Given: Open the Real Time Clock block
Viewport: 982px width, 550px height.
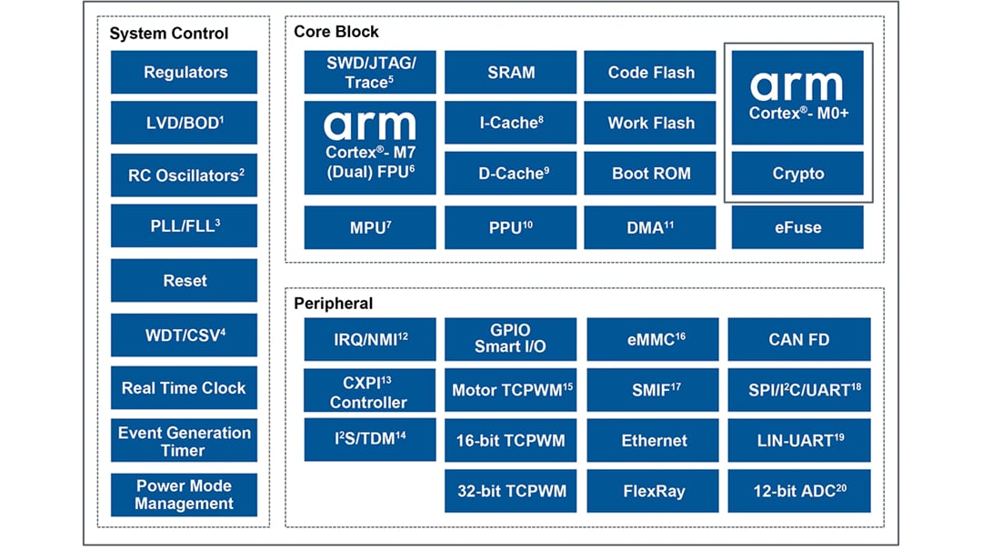Looking at the screenshot, I should (x=183, y=387).
